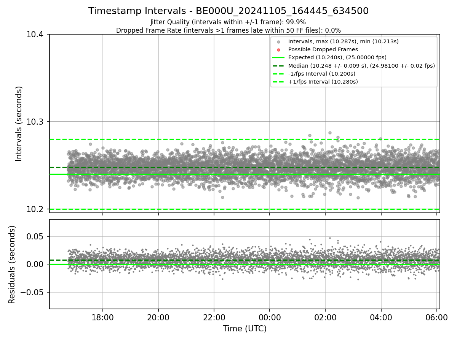This screenshot has height=342, width=457.
Task: Click the '10.3' y-axis tick label
Action: pyautogui.click(x=36, y=122)
